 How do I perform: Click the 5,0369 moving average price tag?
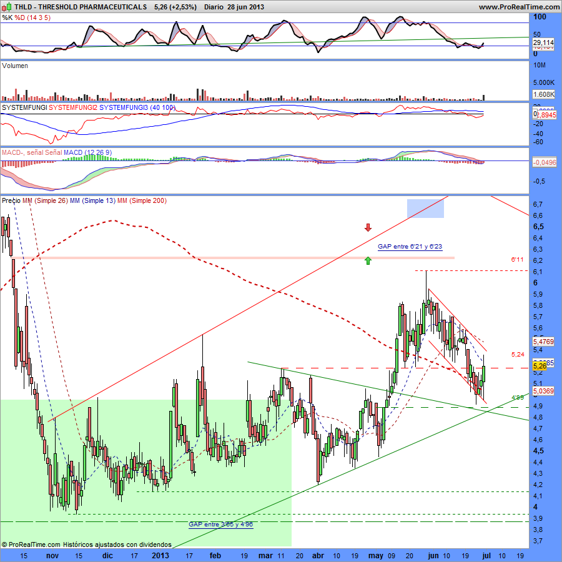(x=543, y=391)
